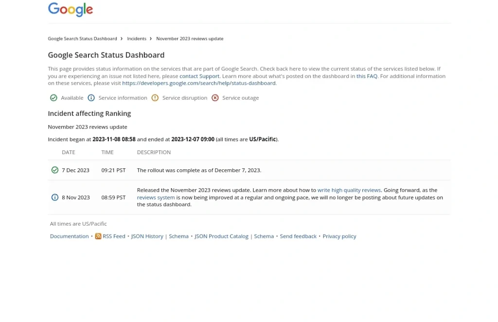The image size is (498, 322).
Task: Select the 08:59 PST time cell
Action: tap(113, 197)
